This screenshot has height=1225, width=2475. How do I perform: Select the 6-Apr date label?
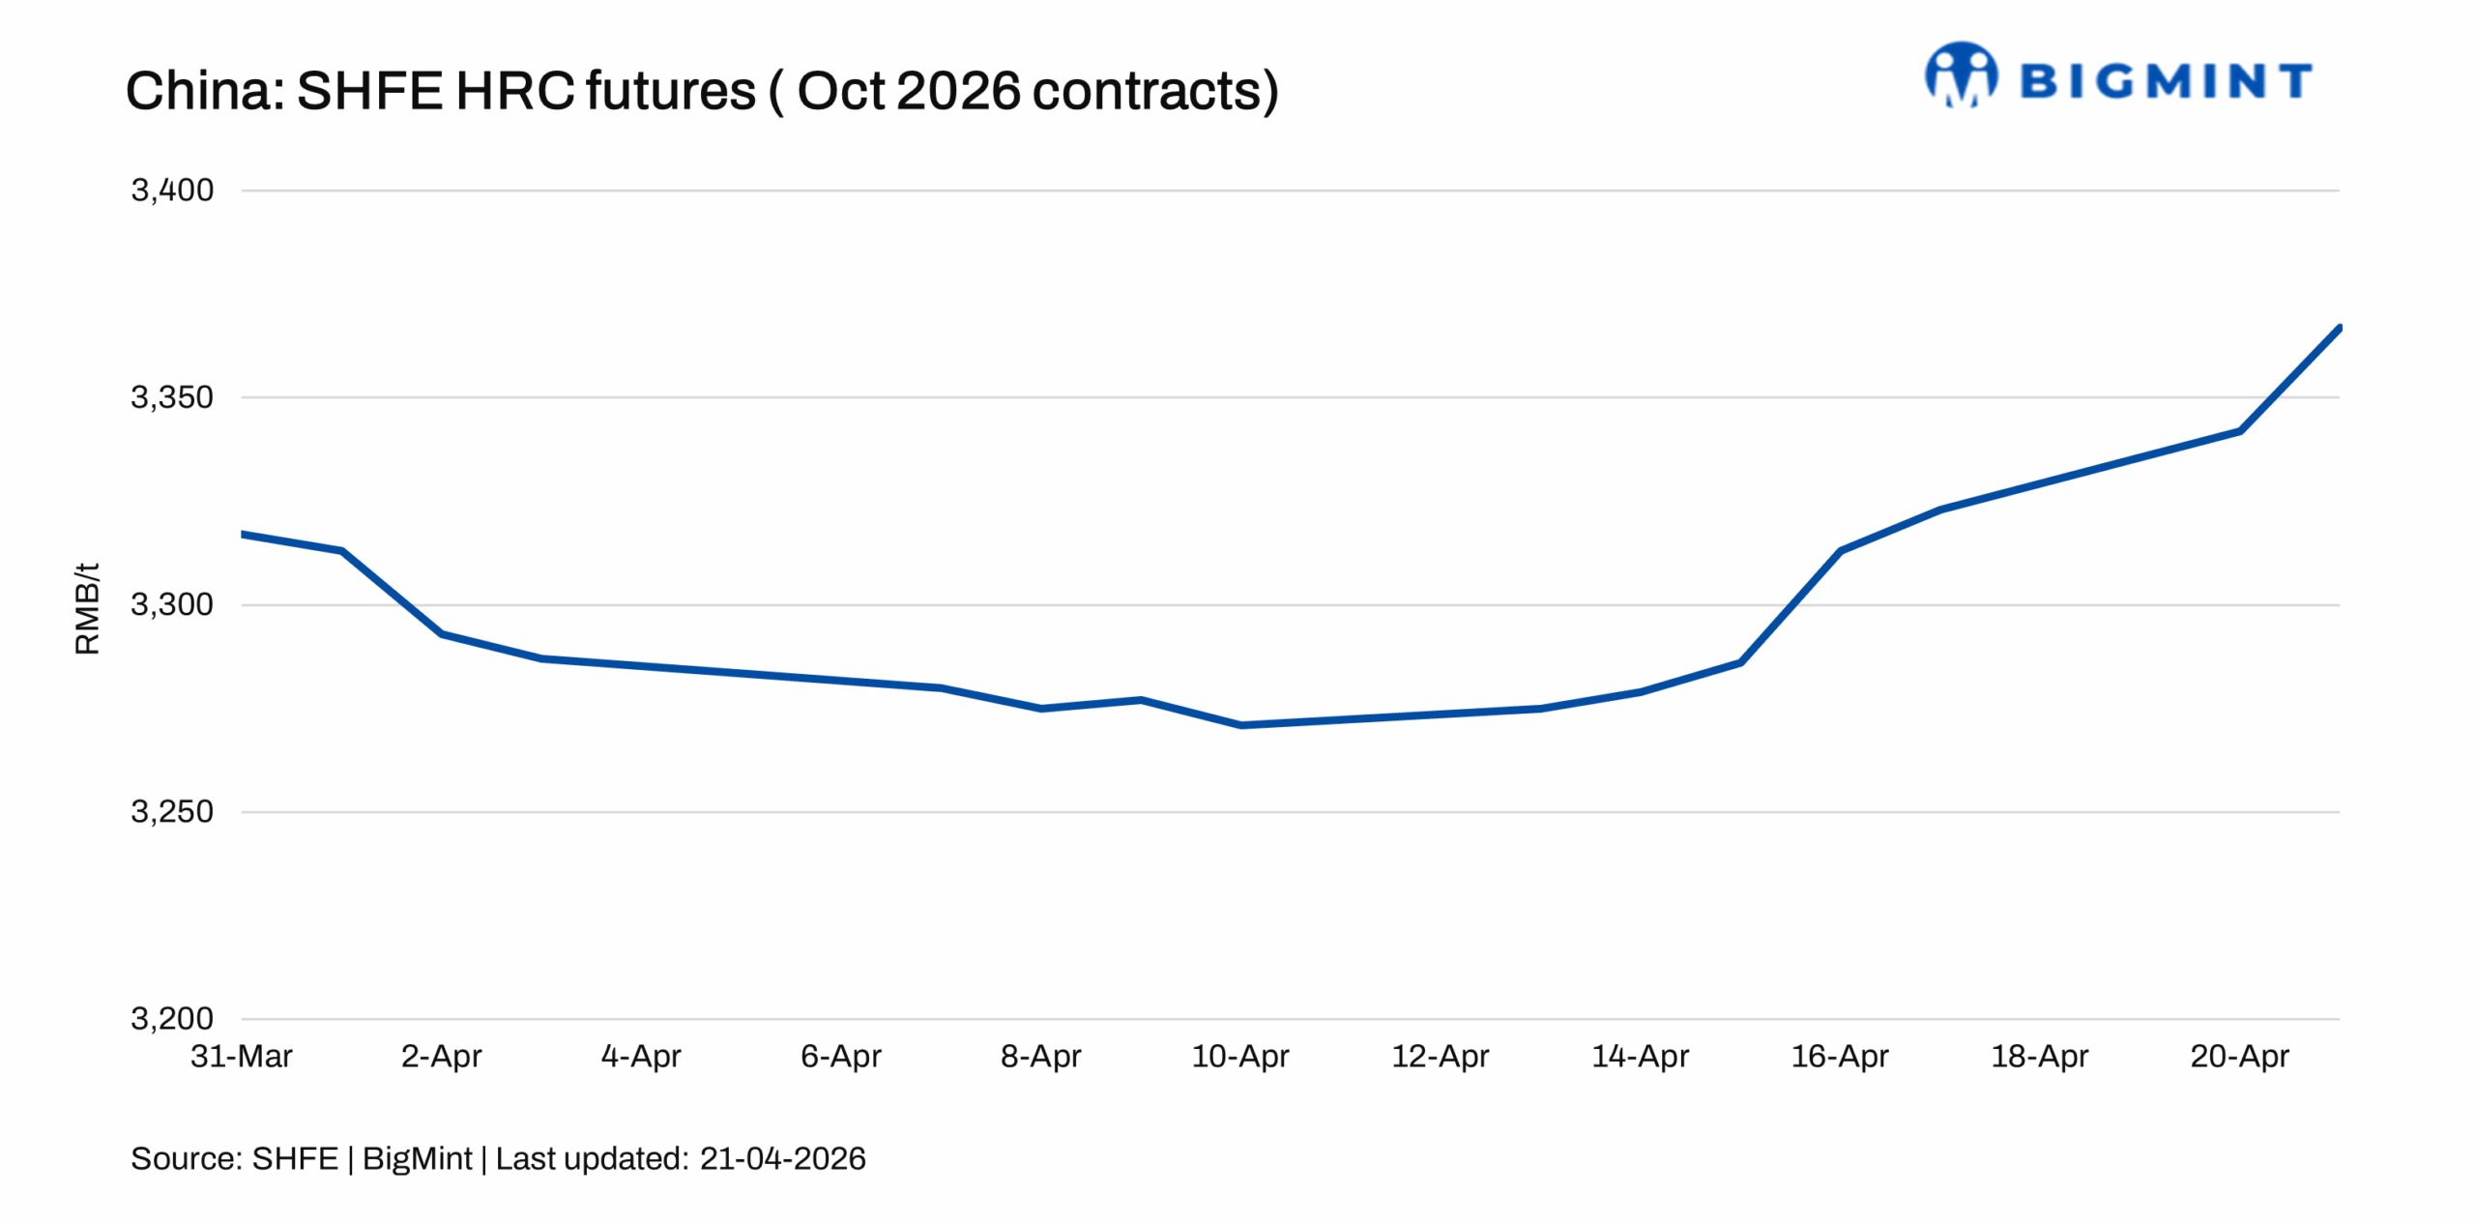click(840, 1056)
